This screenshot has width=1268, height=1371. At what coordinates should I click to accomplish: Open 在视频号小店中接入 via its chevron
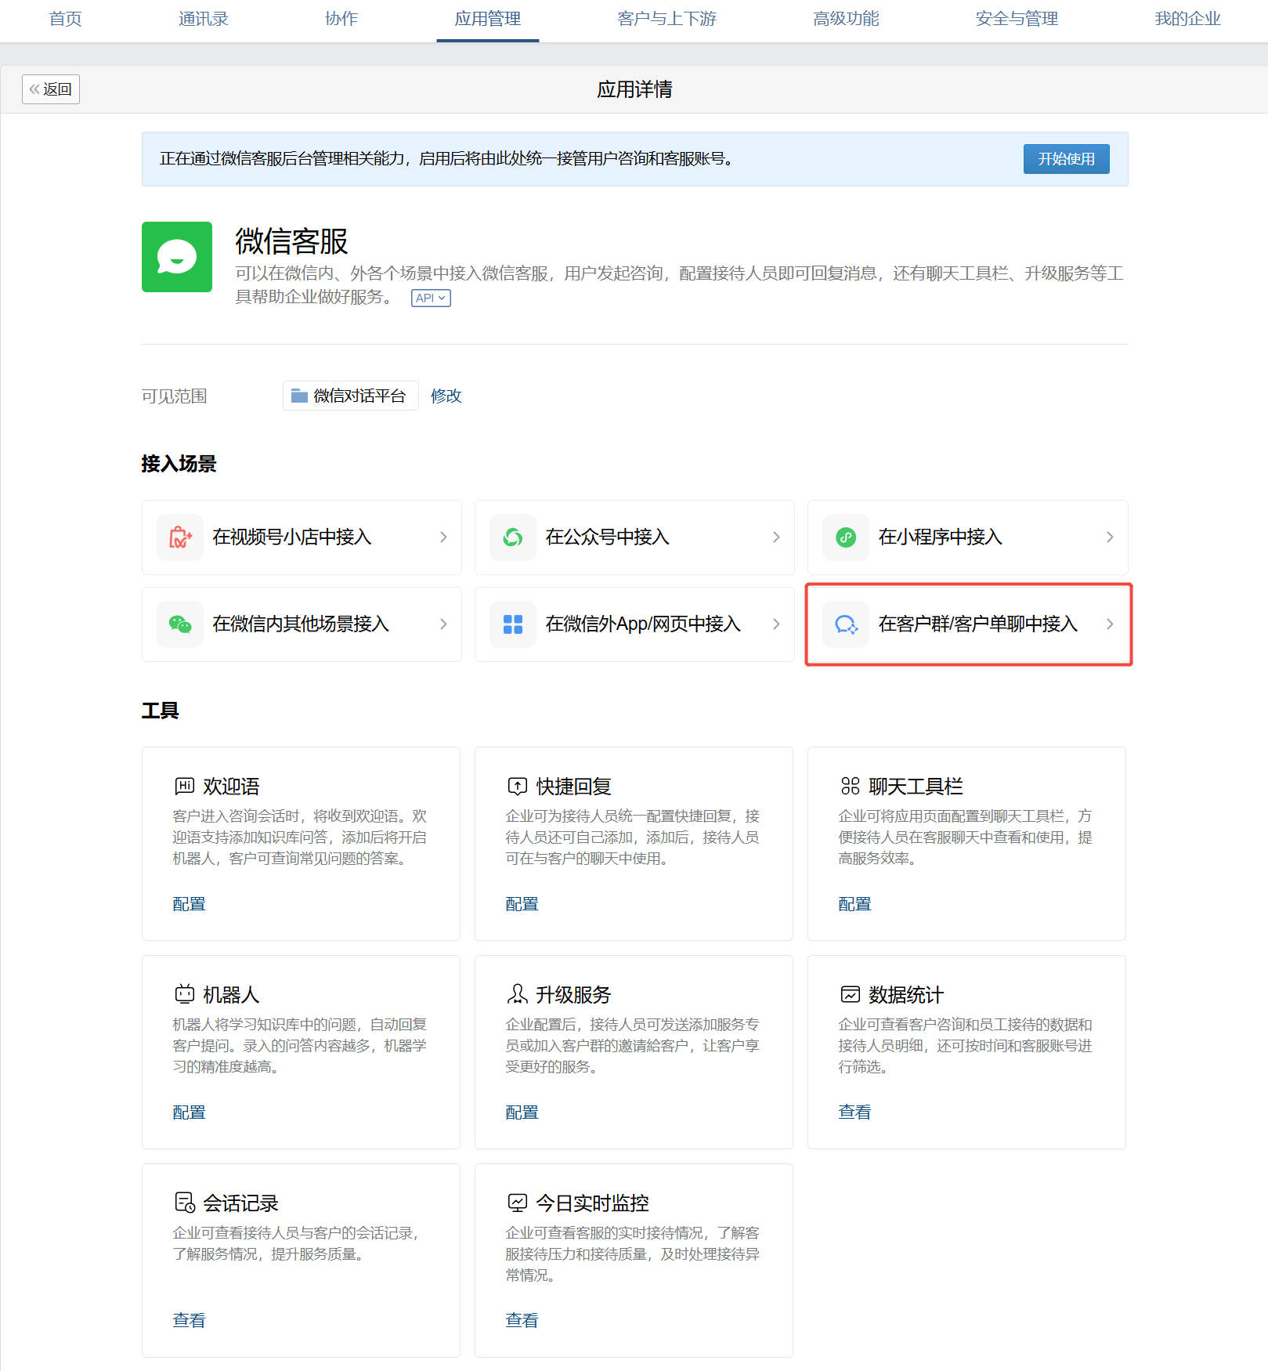[443, 537]
